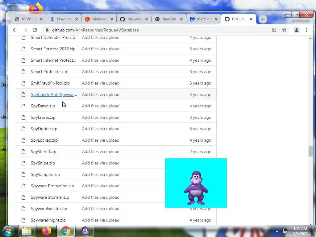Click file icon beside SpyDawn.zip
The image size is (316, 237).
[x=23, y=106]
